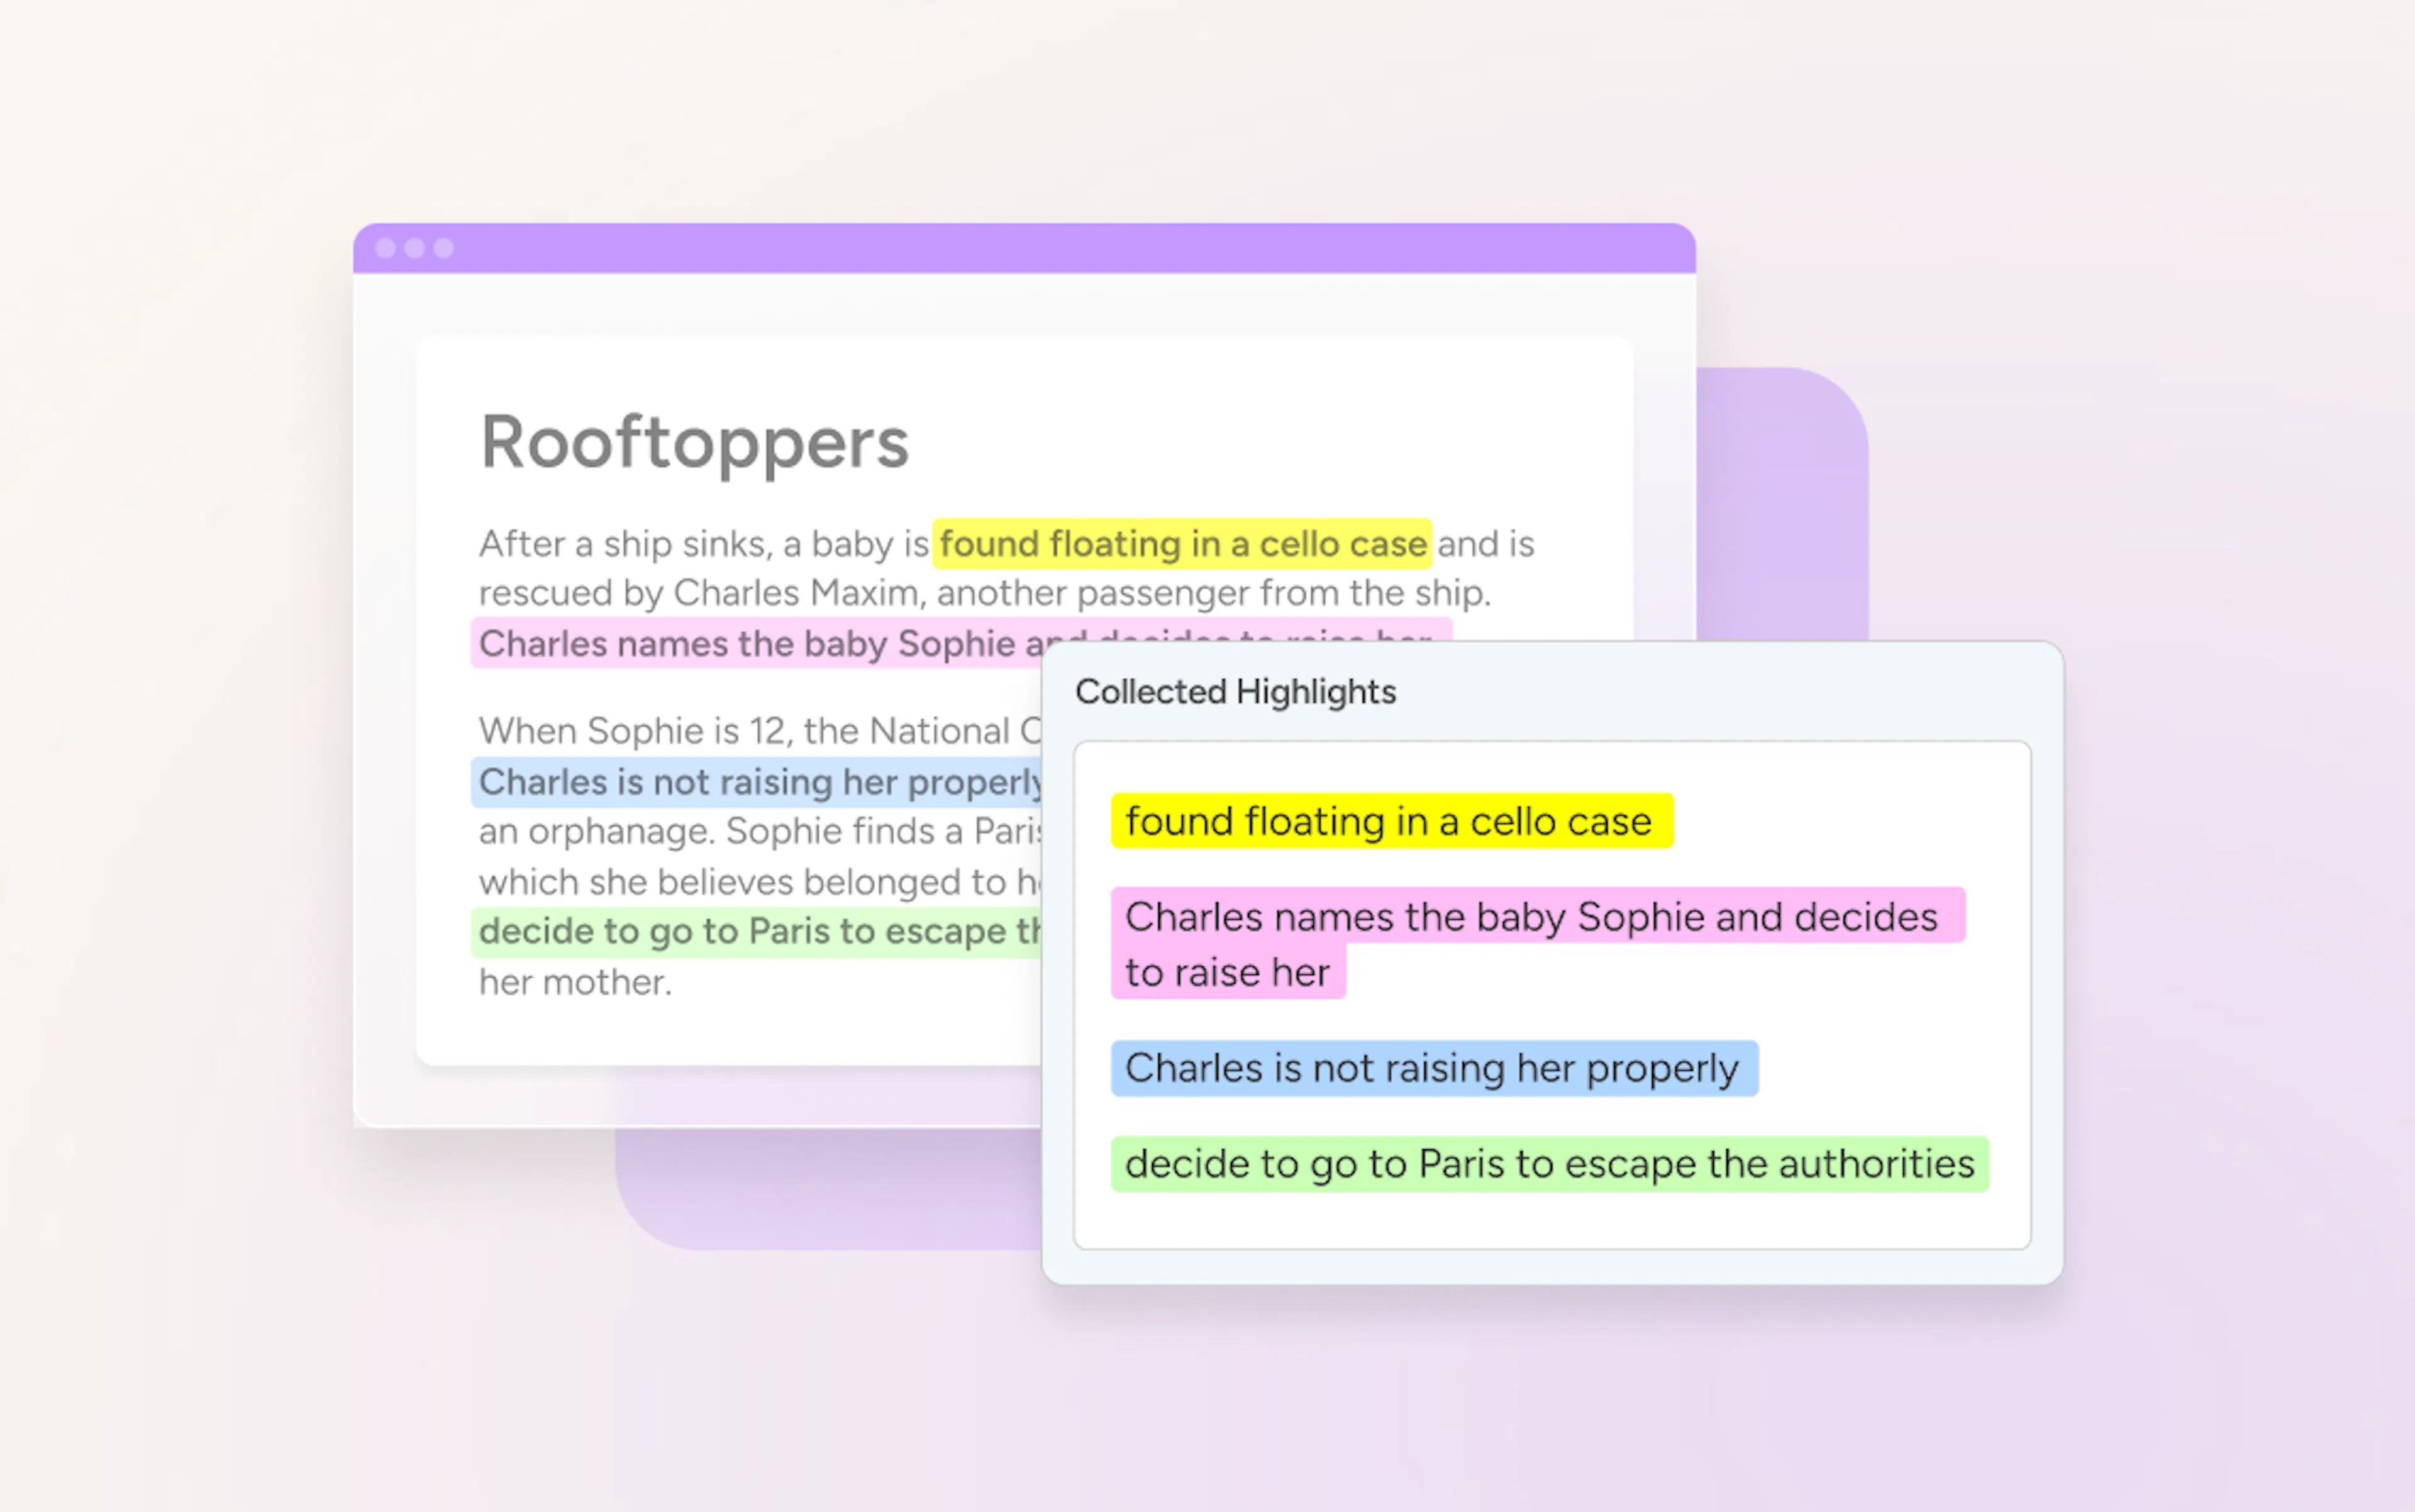Screen dimensions: 2415x1512
Task: Click the third window control dot
Action: point(443,248)
